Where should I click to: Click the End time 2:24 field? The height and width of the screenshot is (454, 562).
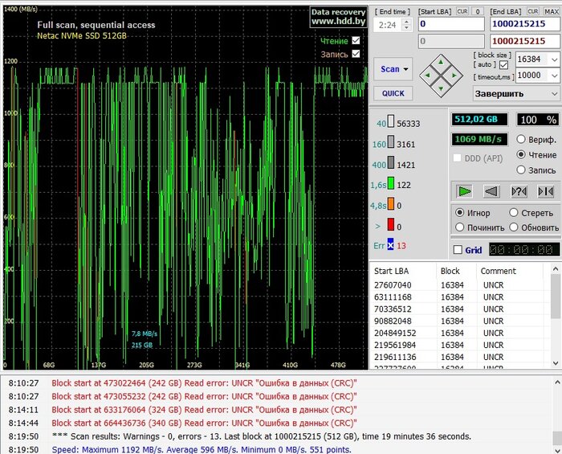[x=388, y=25]
